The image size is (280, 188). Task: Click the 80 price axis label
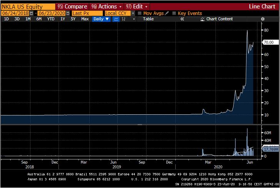[266, 30]
